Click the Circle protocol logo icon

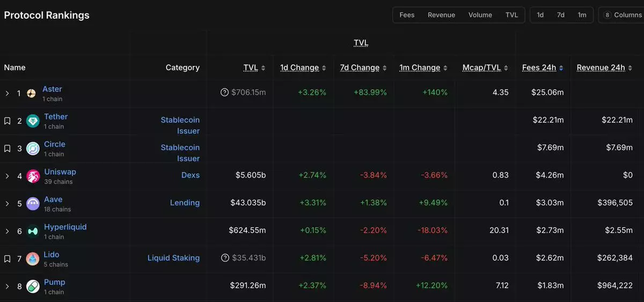33,149
